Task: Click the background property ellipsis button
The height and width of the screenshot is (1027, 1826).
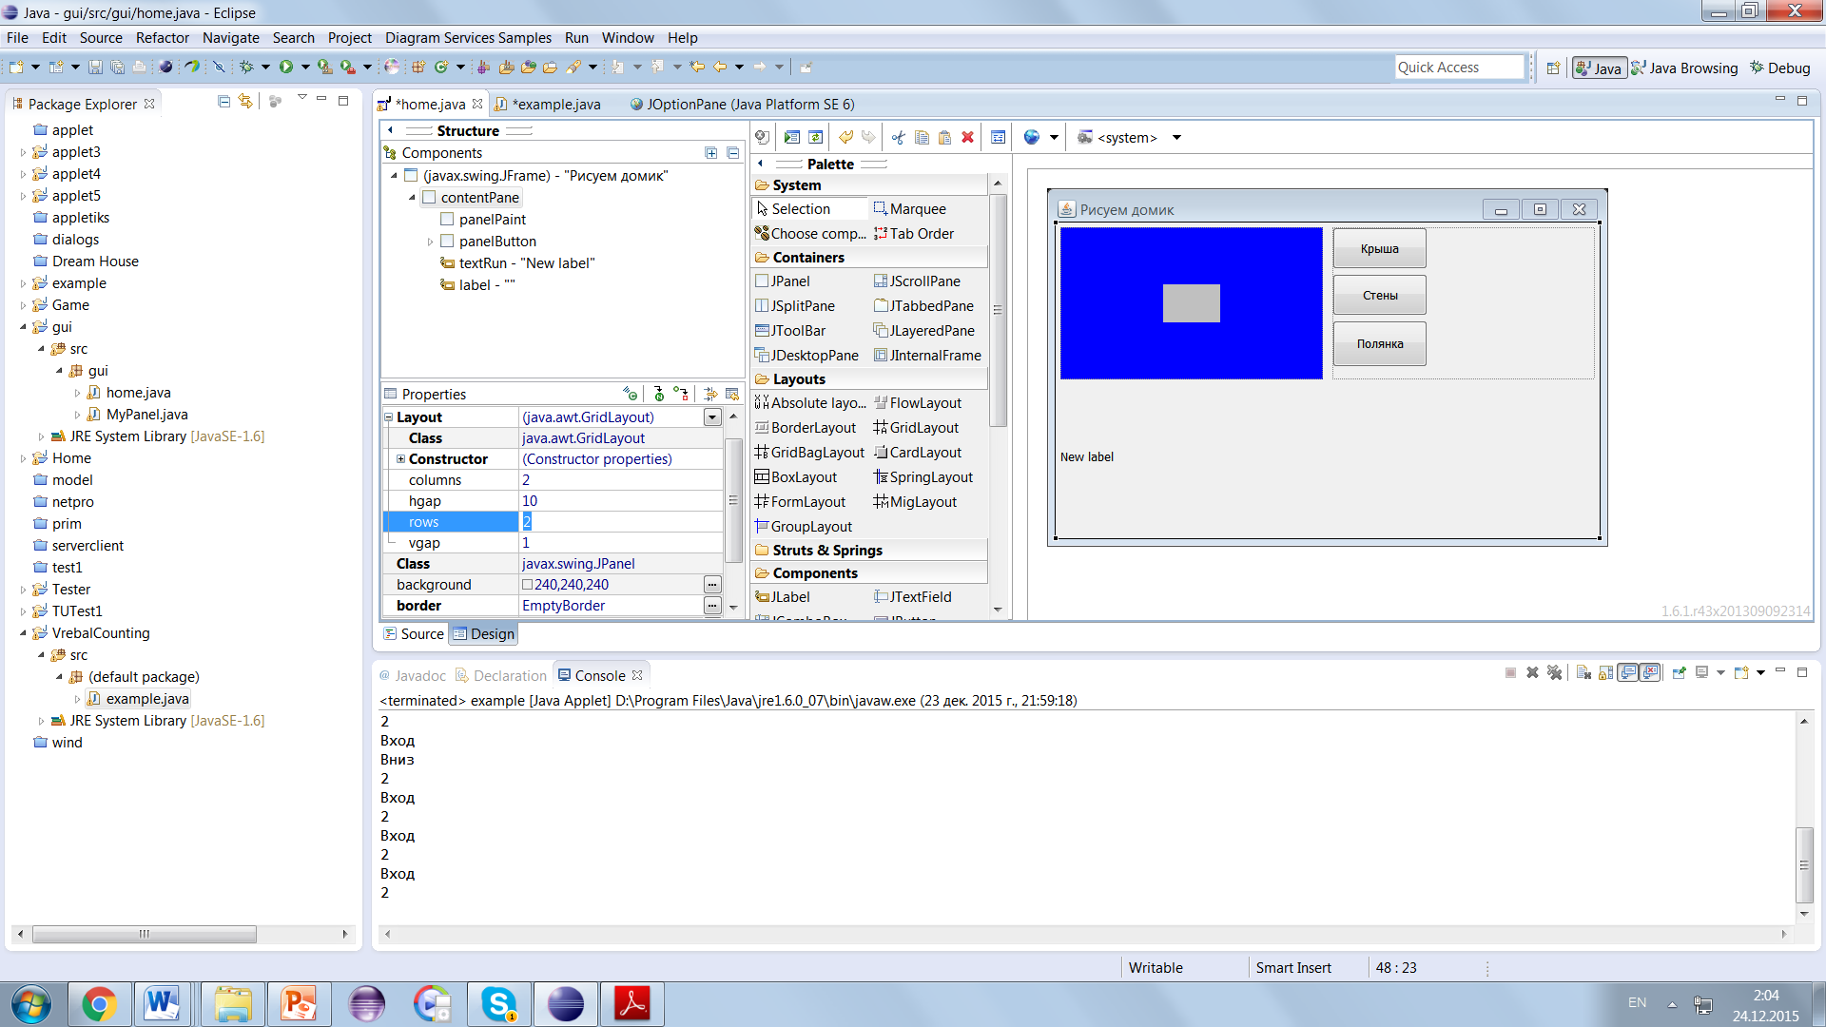Action: point(712,585)
